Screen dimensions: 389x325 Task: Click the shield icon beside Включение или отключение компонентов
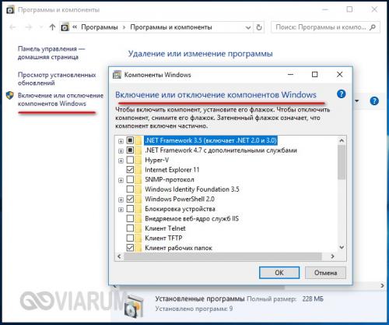tap(10, 95)
